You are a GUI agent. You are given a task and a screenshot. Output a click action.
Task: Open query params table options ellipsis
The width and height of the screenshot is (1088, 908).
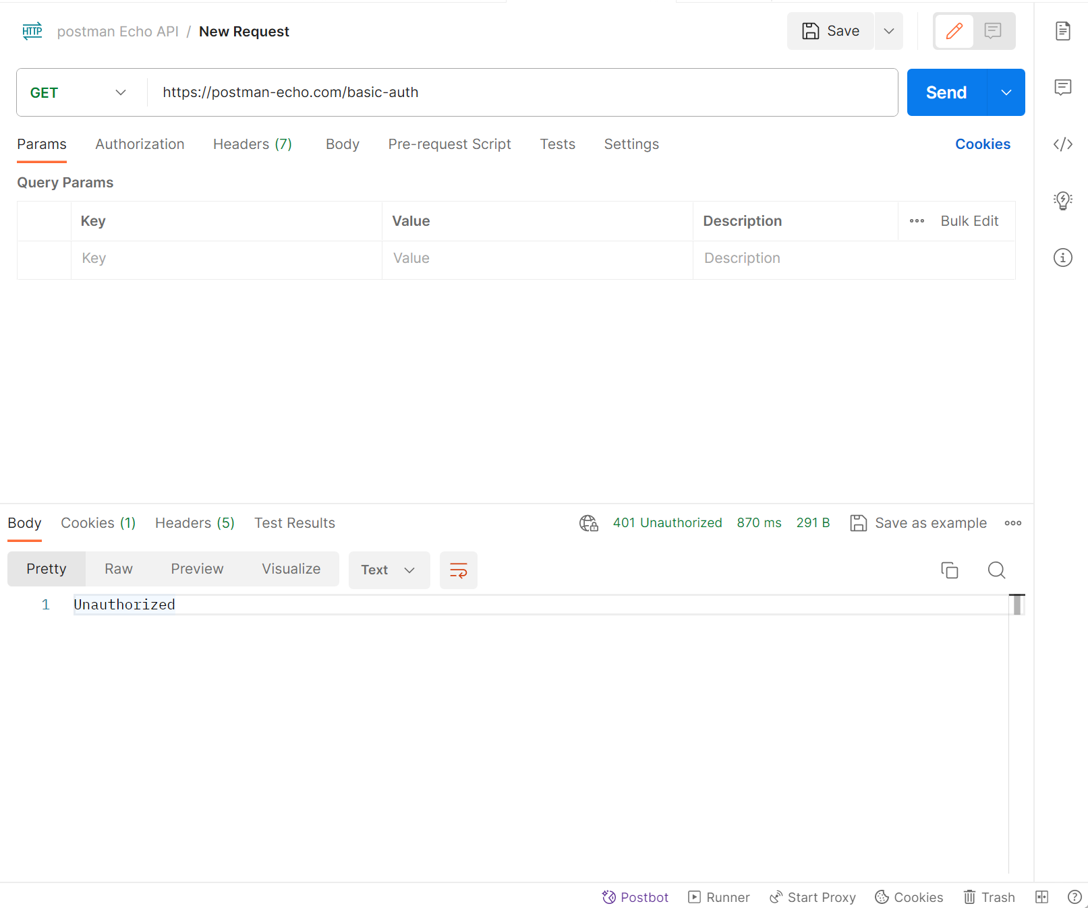click(x=917, y=221)
